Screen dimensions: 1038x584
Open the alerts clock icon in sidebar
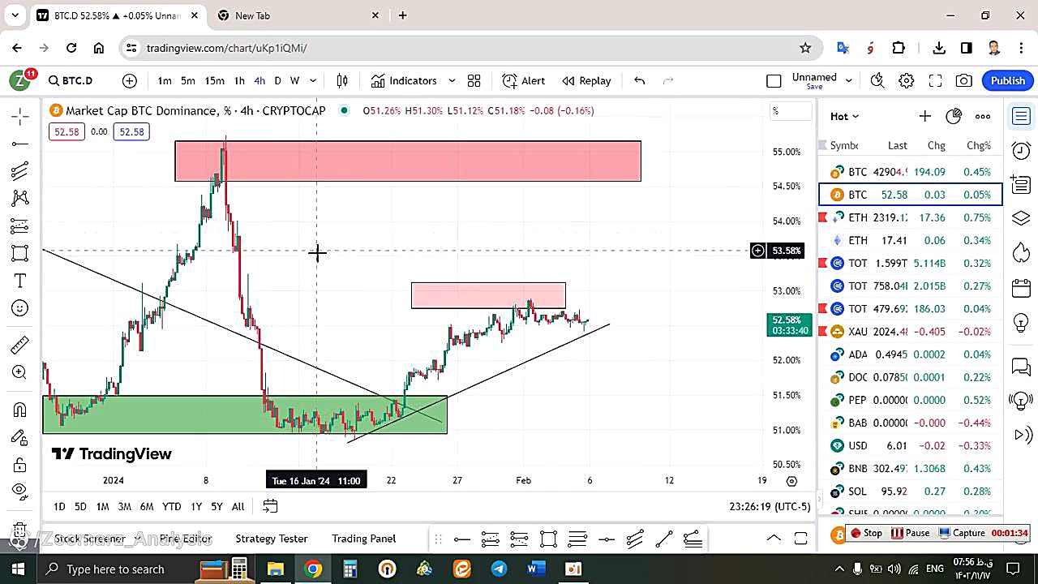pos(1021,150)
